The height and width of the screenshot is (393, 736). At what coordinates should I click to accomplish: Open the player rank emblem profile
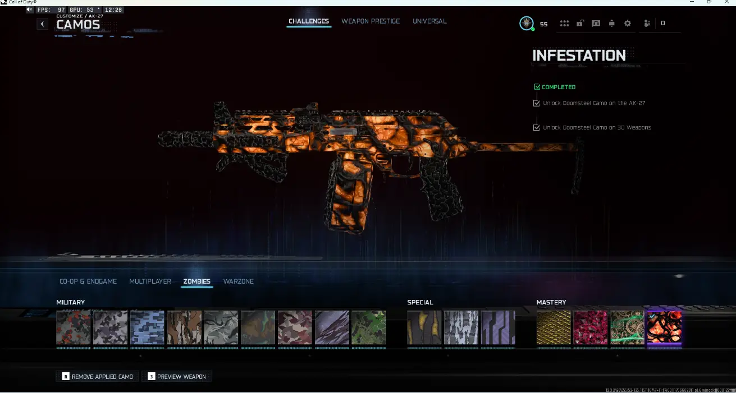(x=526, y=23)
